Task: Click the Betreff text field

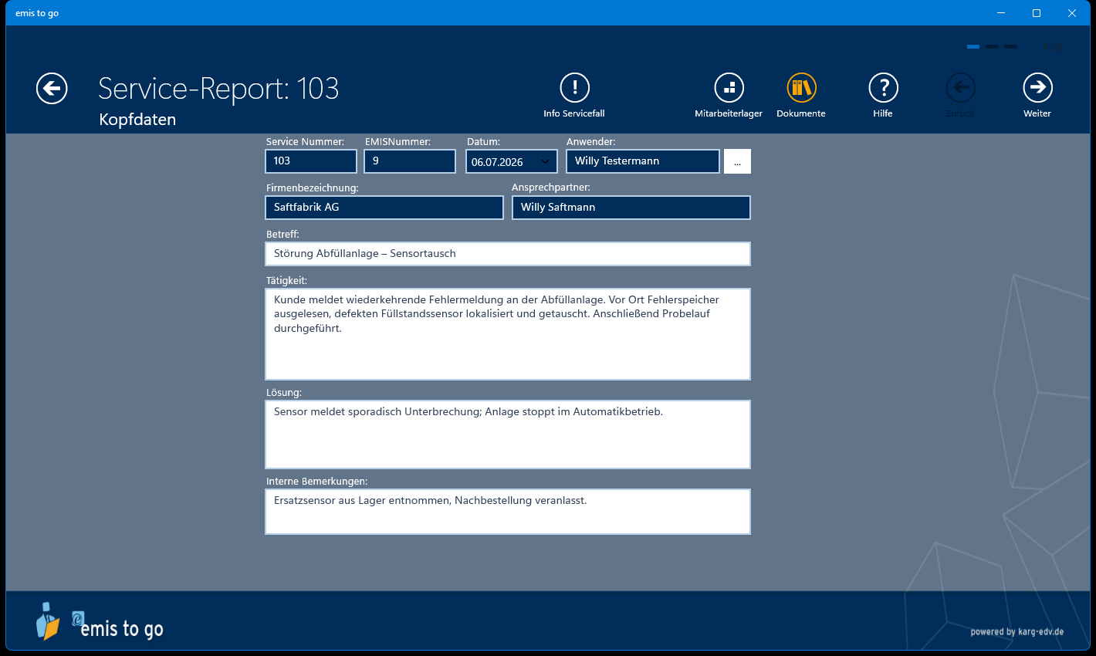Action: 508,254
